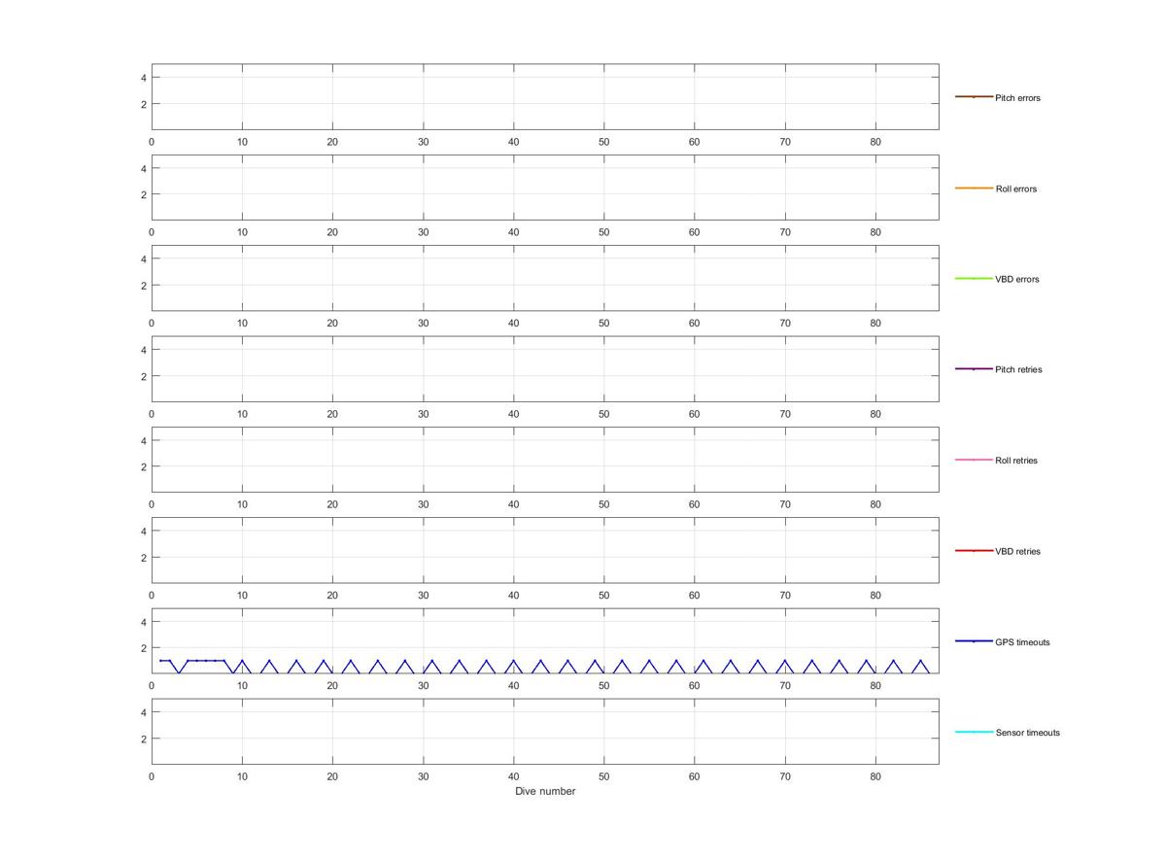Click the flat GPS timeouts segment near dive 6

point(206,661)
